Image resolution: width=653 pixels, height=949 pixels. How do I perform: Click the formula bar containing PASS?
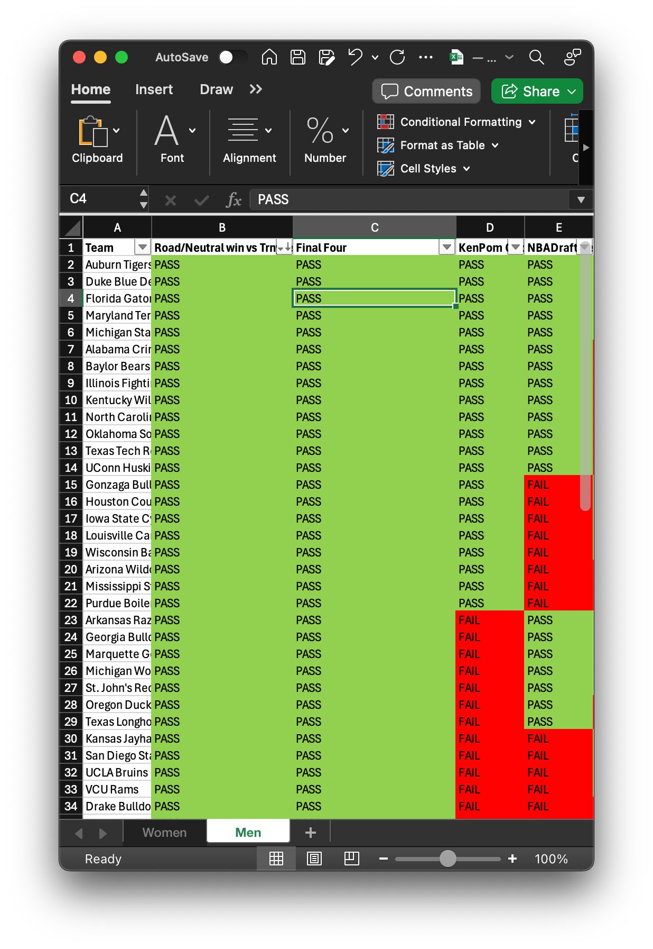(x=409, y=199)
